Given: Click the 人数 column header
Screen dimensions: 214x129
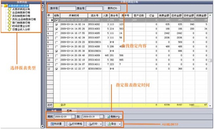Looking at the screenshot, I should (106, 16).
